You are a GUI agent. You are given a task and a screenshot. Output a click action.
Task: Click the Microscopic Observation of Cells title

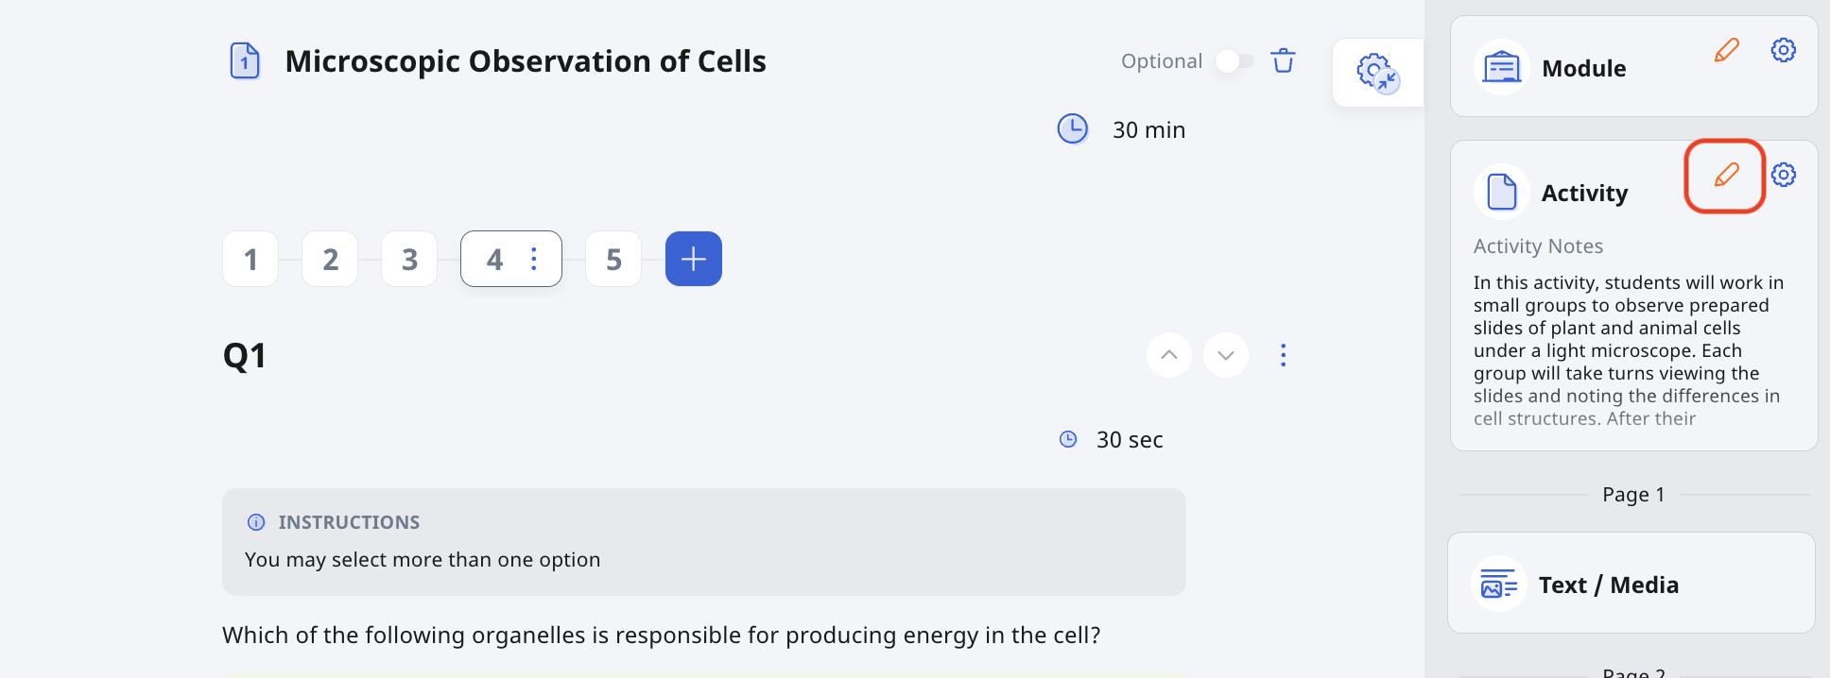(526, 60)
